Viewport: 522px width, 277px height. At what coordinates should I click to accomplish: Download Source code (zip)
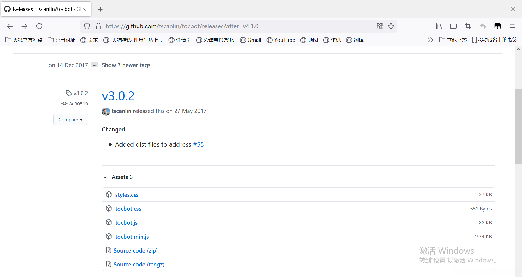tap(136, 251)
